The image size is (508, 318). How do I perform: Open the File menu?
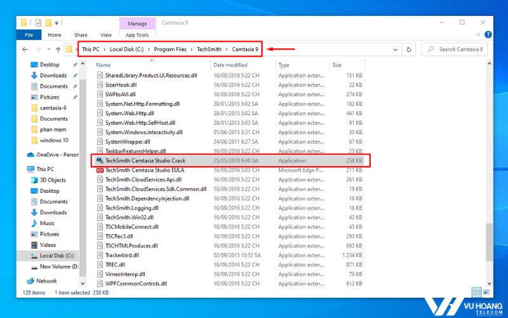29,35
